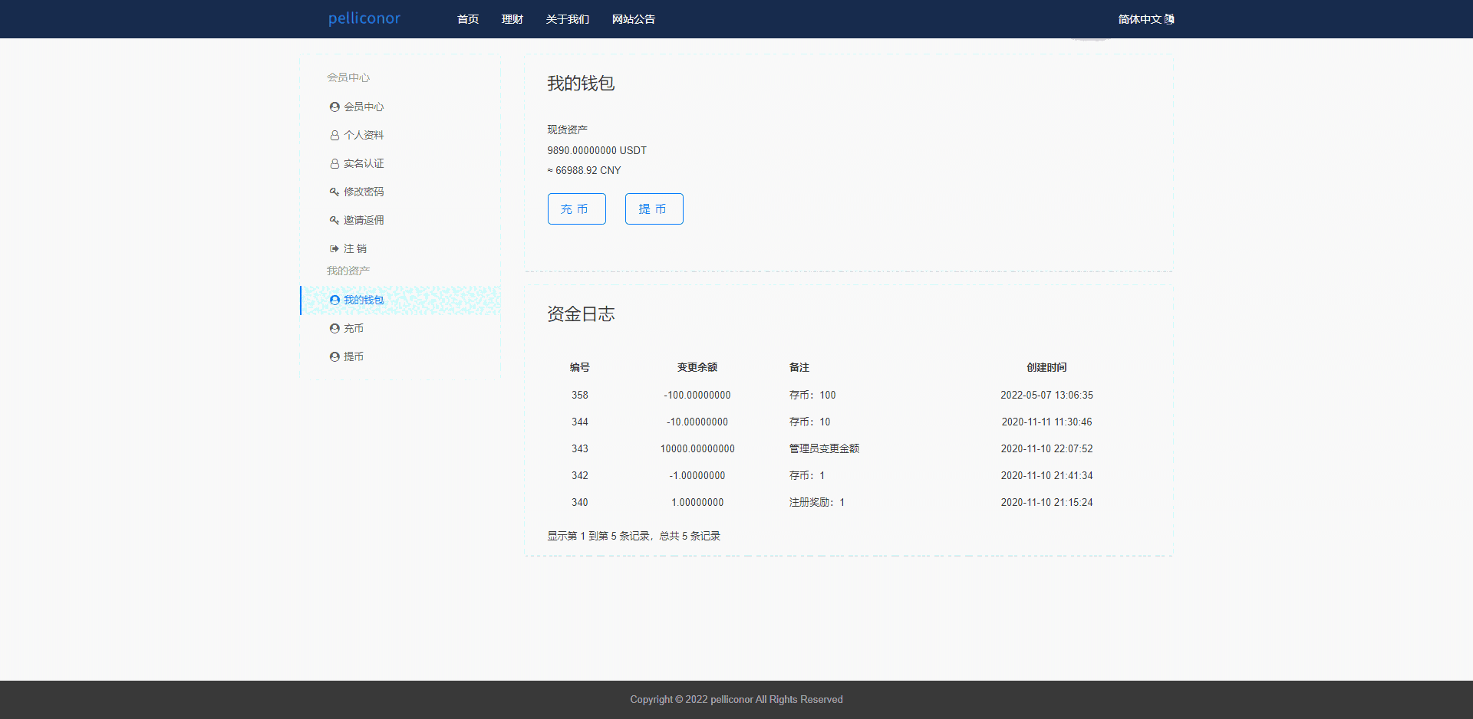
Task: Open the 关于我们 page
Action: click(x=568, y=19)
